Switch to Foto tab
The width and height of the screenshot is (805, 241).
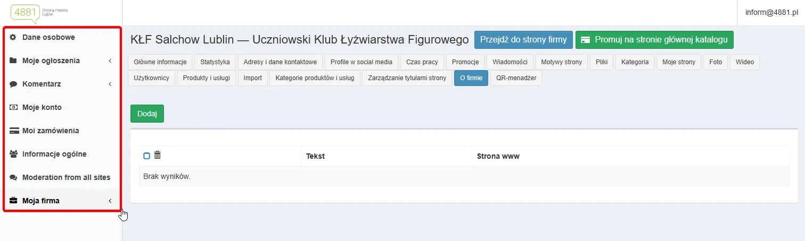(x=716, y=62)
